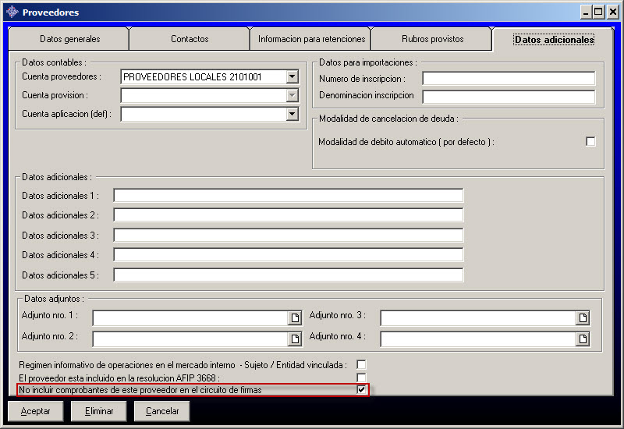
Task: Open the Cuenta aplicacion (def) dropdown
Action: pyautogui.click(x=292, y=114)
